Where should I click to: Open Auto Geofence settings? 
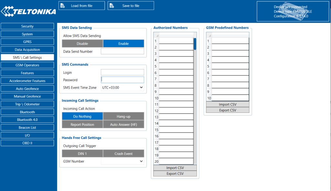[x=27, y=89]
